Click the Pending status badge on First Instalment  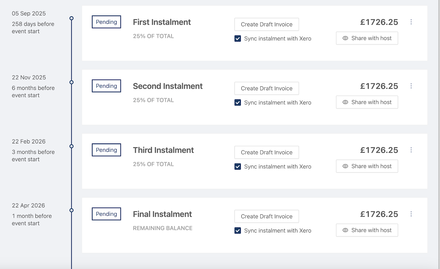click(x=106, y=22)
